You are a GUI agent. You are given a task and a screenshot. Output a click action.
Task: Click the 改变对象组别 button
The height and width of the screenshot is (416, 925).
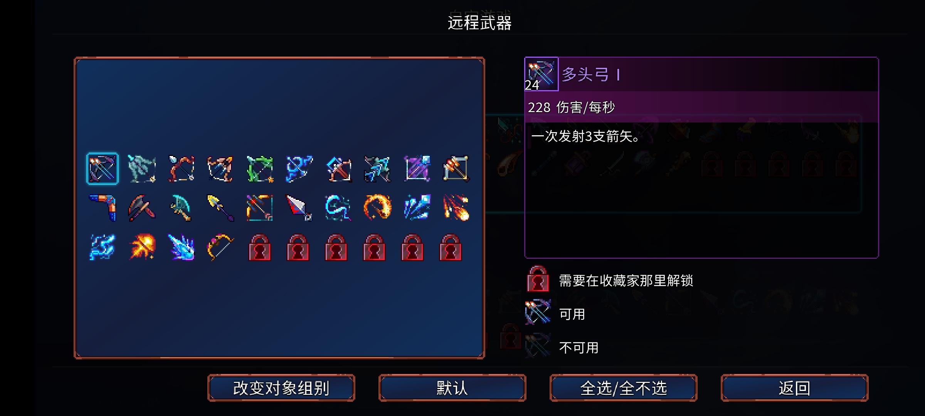tap(281, 388)
